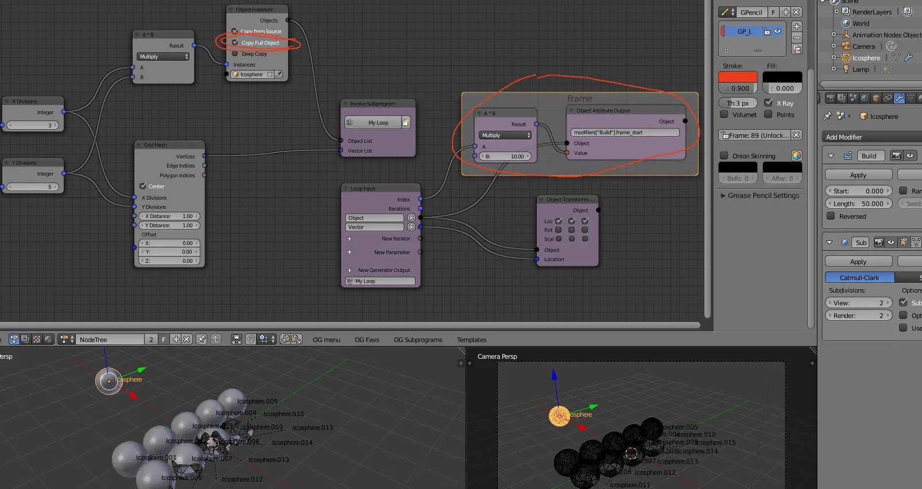Image resolution: width=922 pixels, height=489 pixels.
Task: Enable the Points checkbox
Action: click(x=768, y=114)
